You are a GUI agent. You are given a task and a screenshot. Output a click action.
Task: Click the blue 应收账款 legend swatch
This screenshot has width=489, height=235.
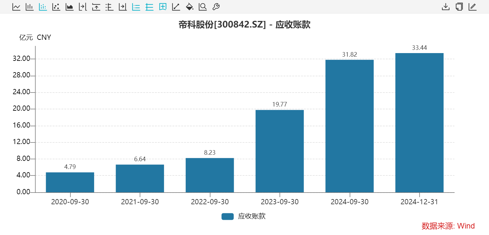click(x=228, y=217)
